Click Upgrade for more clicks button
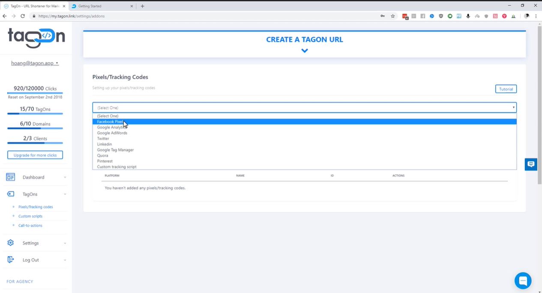 point(35,155)
